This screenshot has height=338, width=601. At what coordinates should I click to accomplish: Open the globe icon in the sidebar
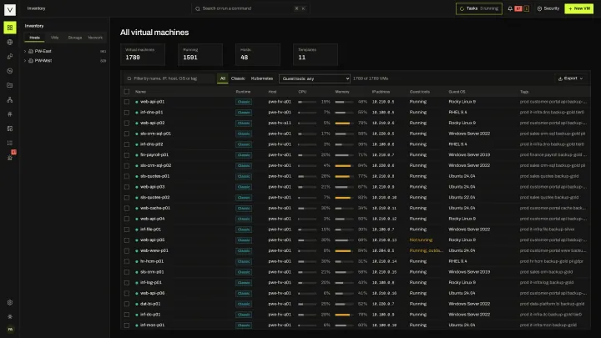[x=10, y=43]
